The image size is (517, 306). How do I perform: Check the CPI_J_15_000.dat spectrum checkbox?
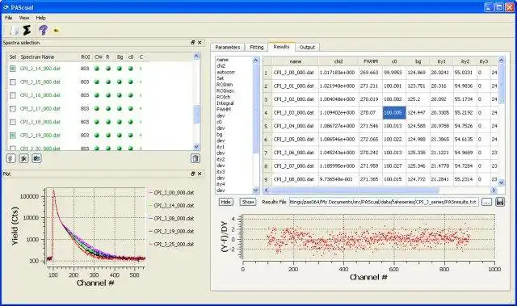coord(13,82)
